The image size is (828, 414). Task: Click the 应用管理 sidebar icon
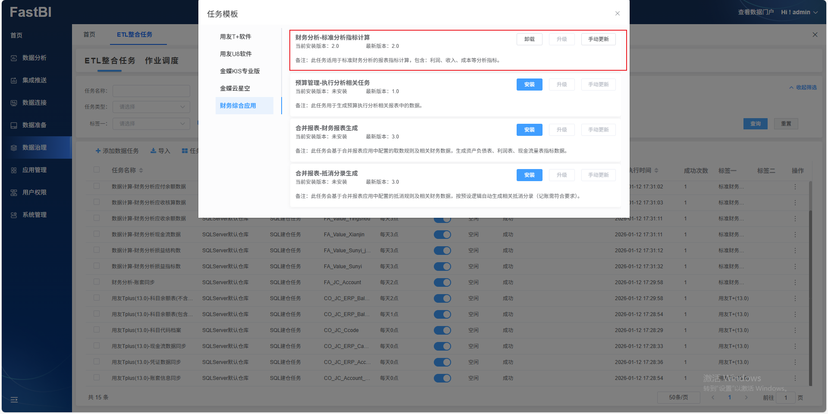14,170
